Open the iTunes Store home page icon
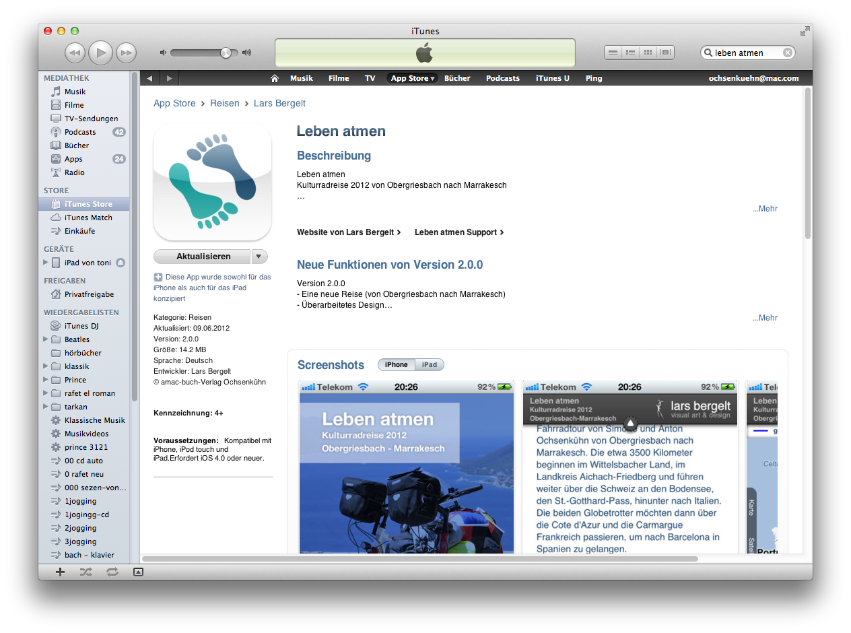Image resolution: width=851 pixels, height=633 pixels. tap(275, 78)
